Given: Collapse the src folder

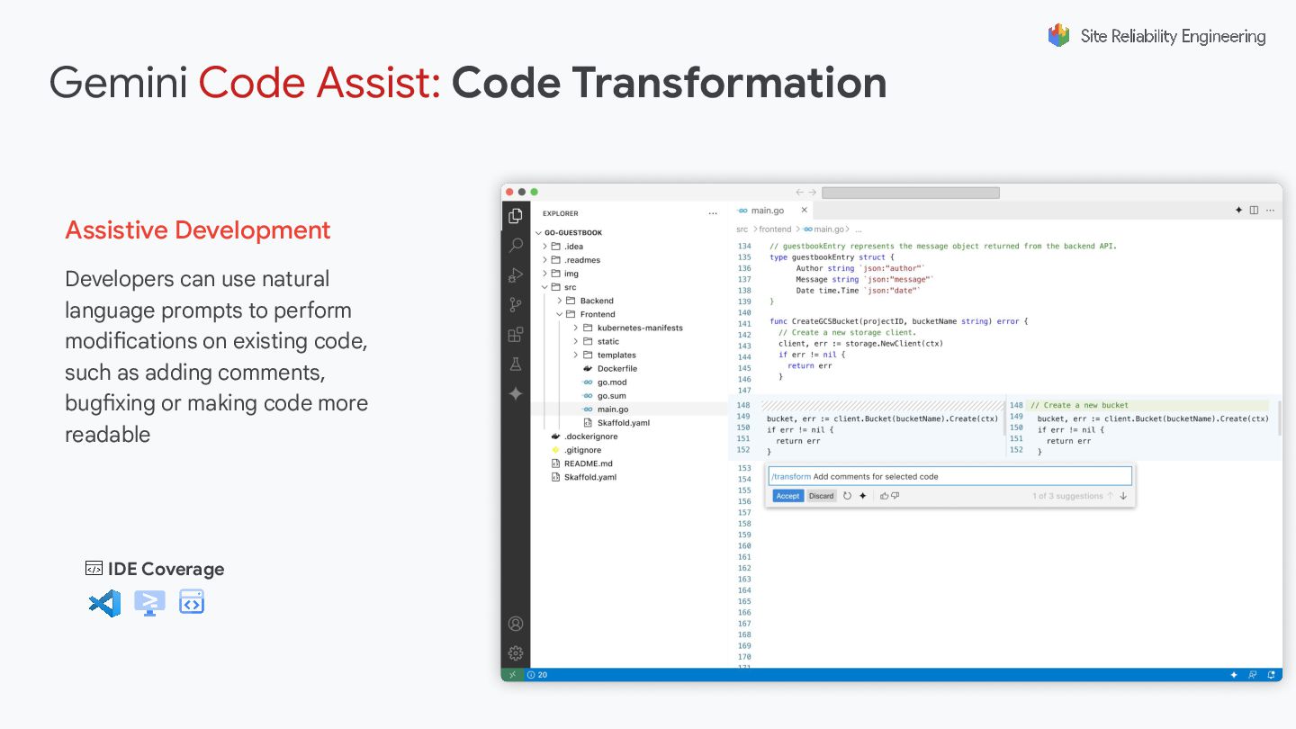Looking at the screenshot, I should tap(545, 287).
